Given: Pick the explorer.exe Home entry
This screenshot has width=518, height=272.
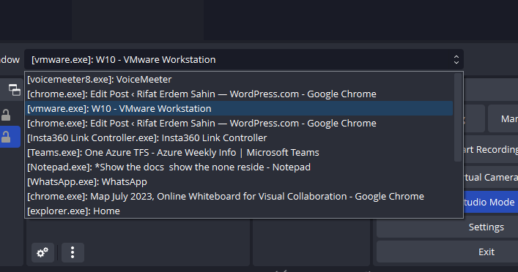Looking at the screenshot, I should [x=239, y=211].
